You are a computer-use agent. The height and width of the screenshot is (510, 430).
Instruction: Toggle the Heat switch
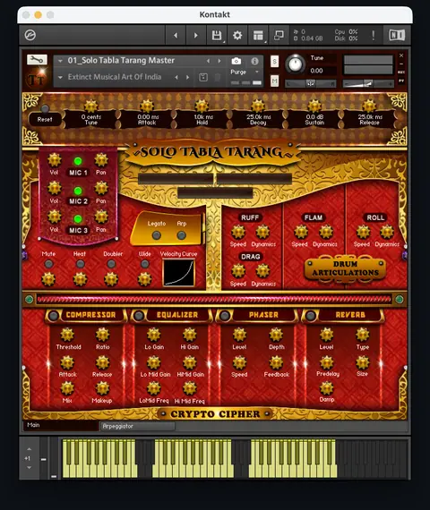(80, 264)
